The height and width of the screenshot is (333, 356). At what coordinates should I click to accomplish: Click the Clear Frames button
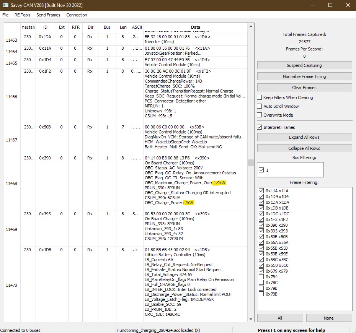click(304, 88)
